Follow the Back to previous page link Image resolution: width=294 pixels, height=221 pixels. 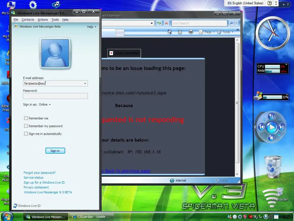point(126,171)
